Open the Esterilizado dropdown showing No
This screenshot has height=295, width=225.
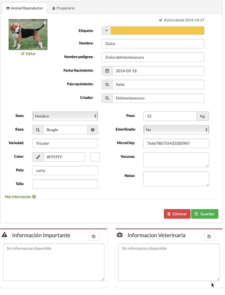point(176,130)
